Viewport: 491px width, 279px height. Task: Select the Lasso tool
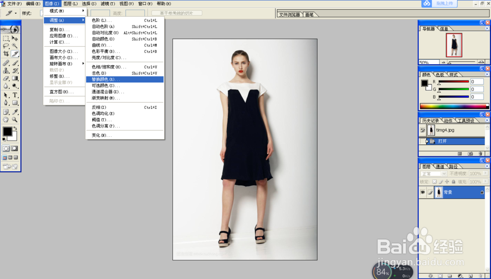click(x=6, y=46)
